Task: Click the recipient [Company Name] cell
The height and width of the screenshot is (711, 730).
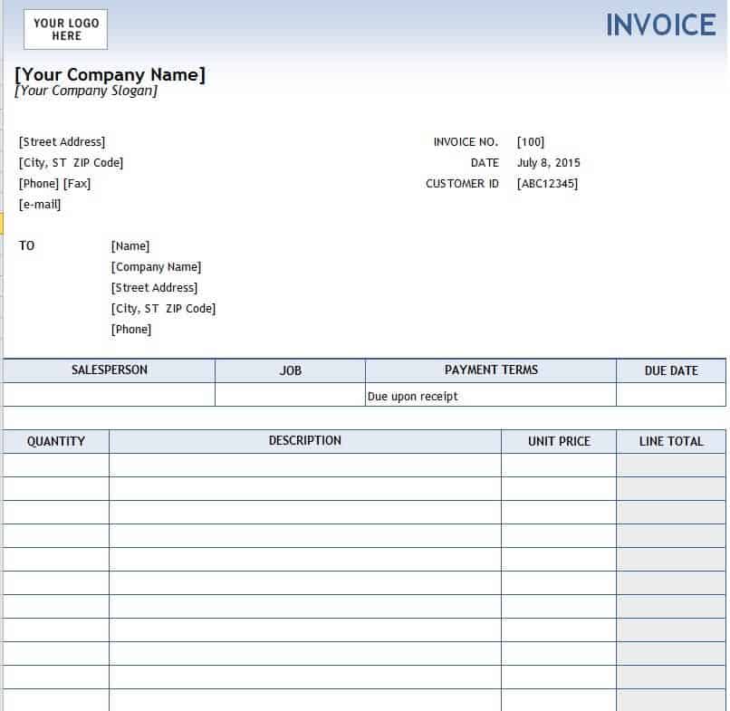Action: click(156, 267)
